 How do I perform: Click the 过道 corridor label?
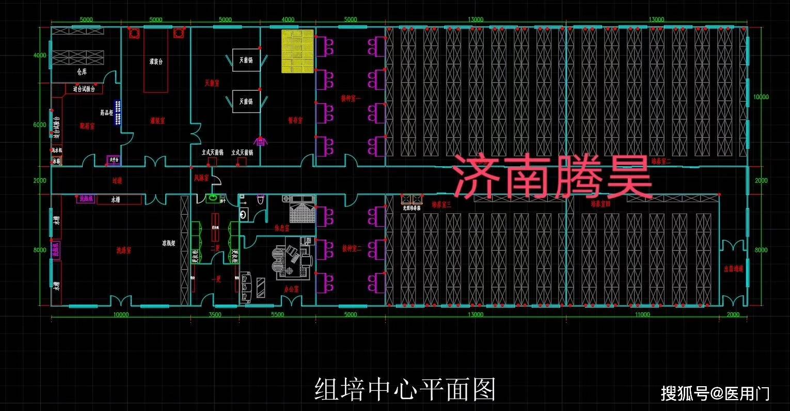coord(117,181)
